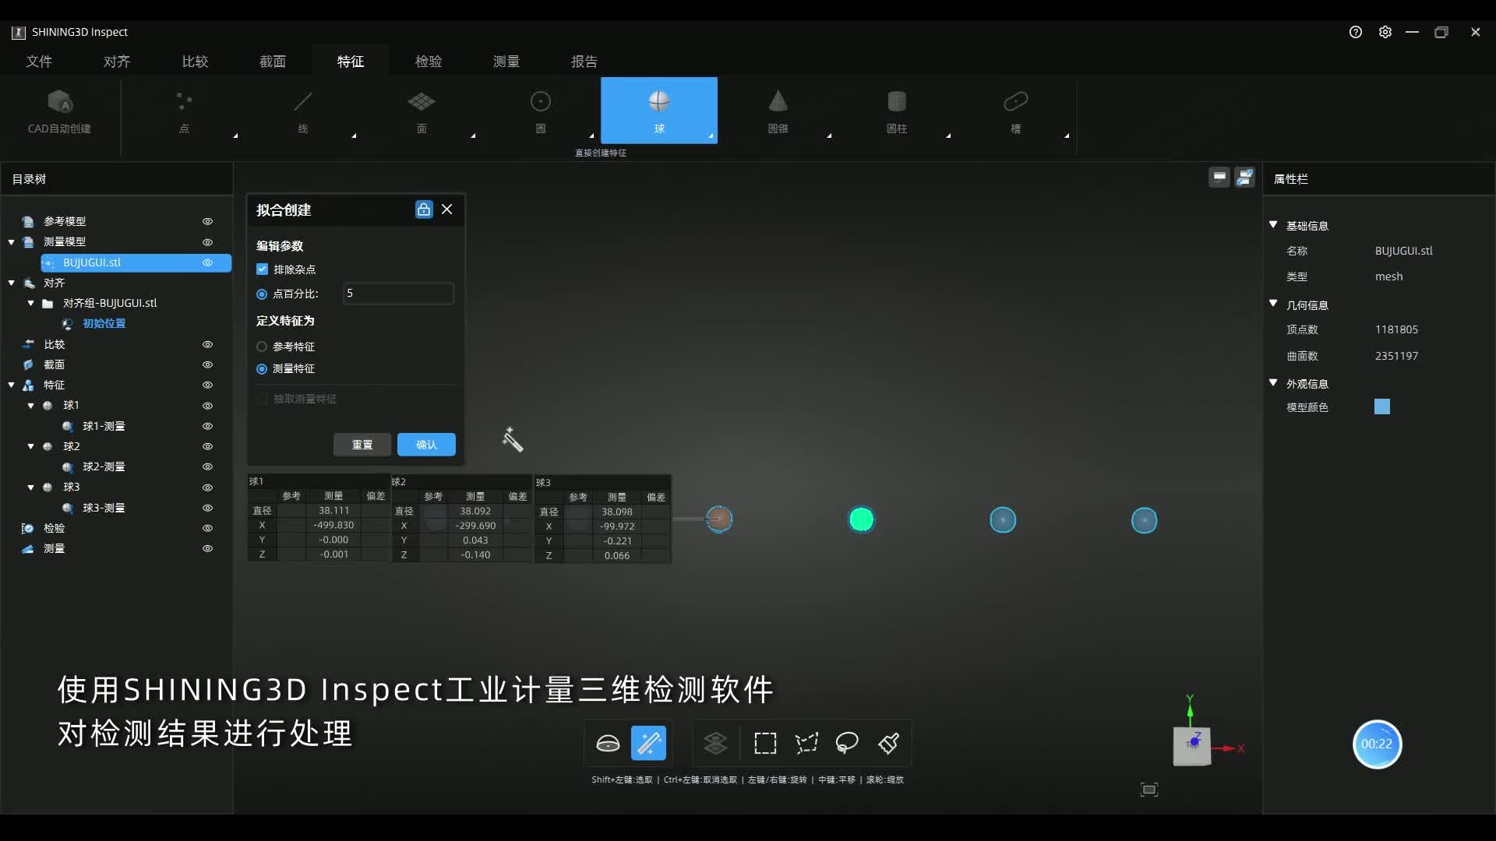Open the 面 plane tool dropdown arrow
Viewport: 1496px width, 841px height.
click(473, 136)
